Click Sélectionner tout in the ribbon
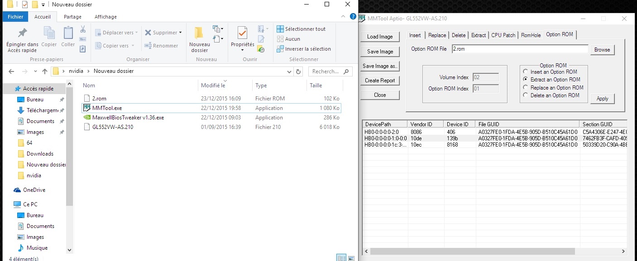 301,29
